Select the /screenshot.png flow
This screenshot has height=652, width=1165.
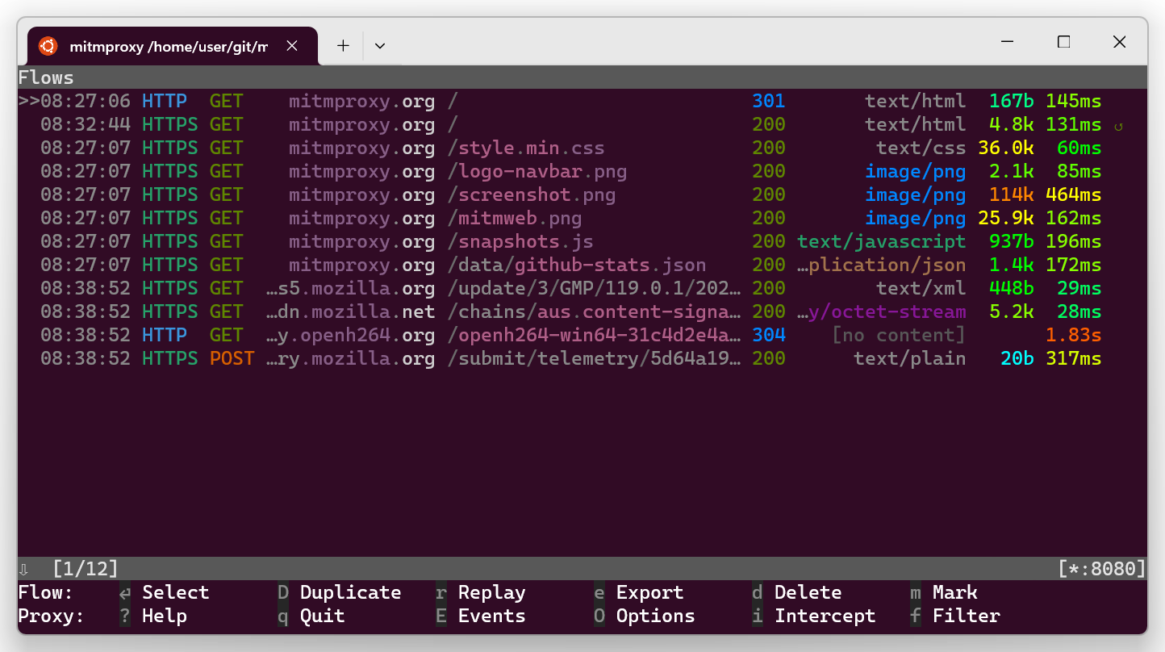point(582,194)
